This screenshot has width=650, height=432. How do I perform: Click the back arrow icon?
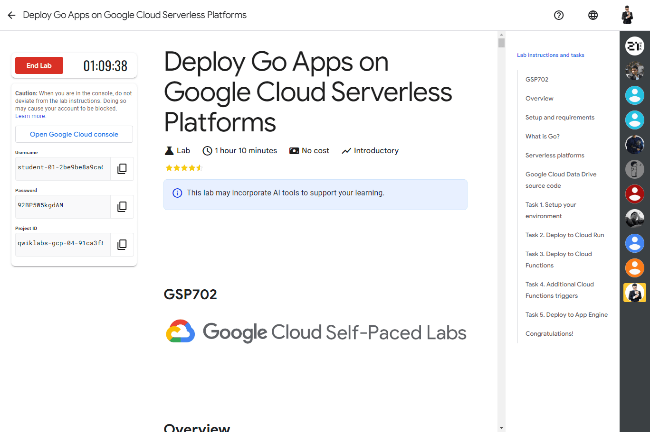[x=12, y=15]
